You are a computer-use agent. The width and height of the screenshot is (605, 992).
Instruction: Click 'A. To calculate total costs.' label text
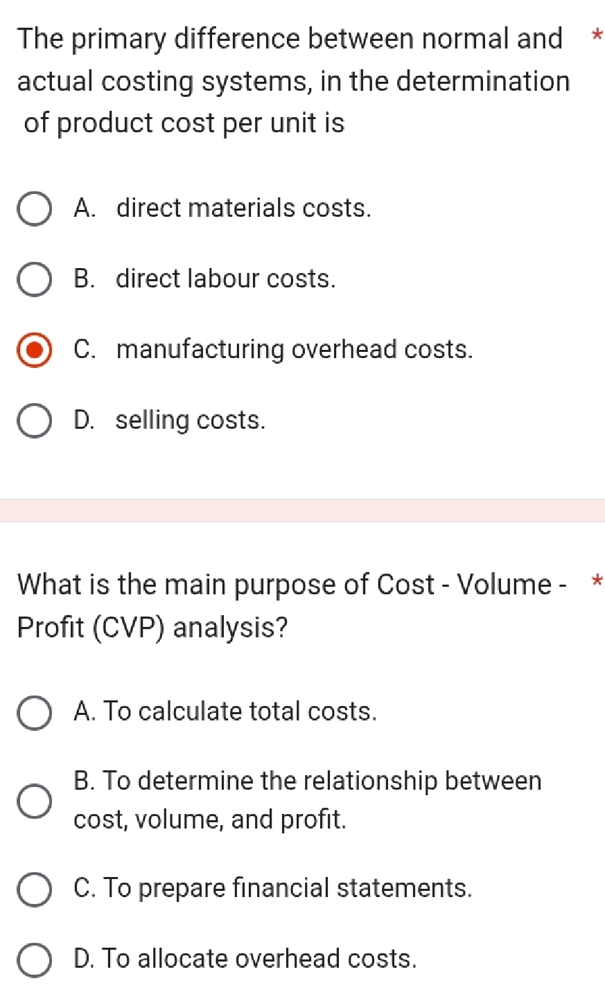225,711
